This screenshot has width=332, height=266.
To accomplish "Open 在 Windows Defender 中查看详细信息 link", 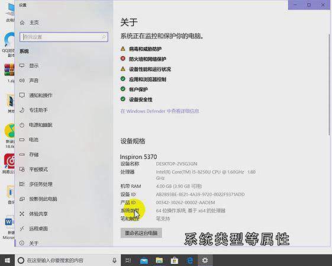I will click(160, 111).
